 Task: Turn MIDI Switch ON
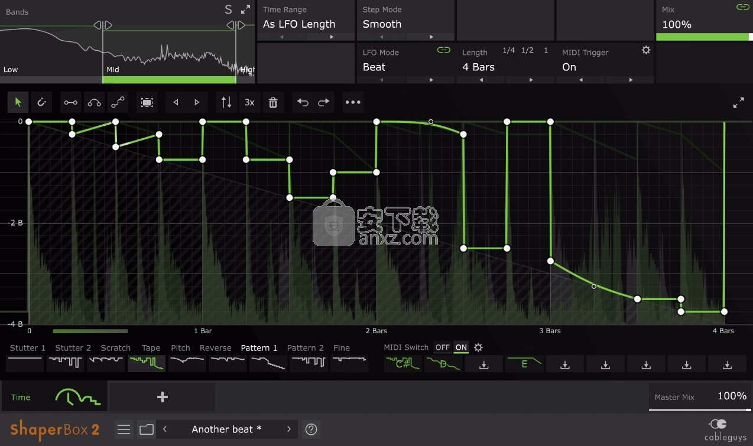tap(461, 347)
